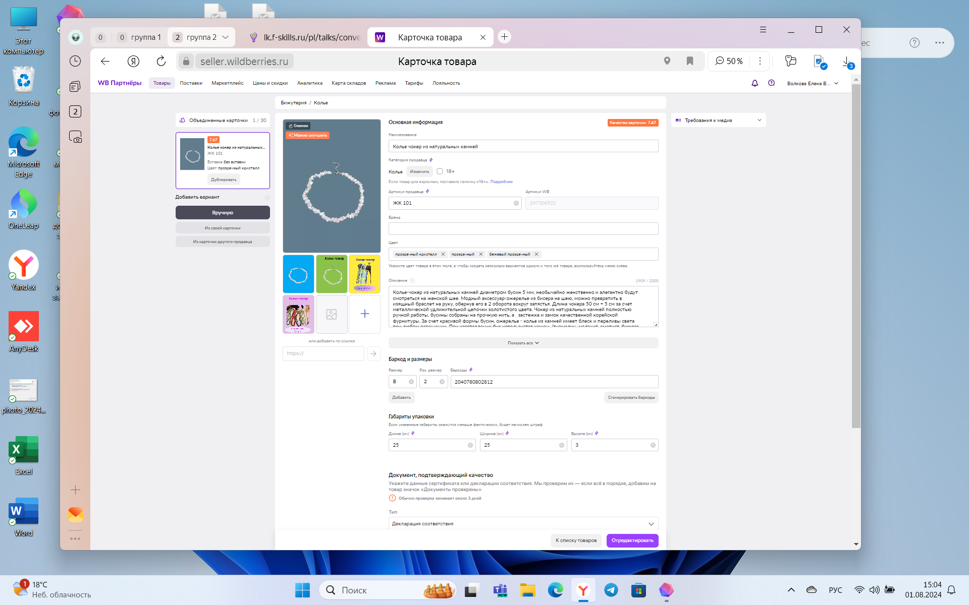
Task: Expand Показать все section
Action: coord(523,343)
